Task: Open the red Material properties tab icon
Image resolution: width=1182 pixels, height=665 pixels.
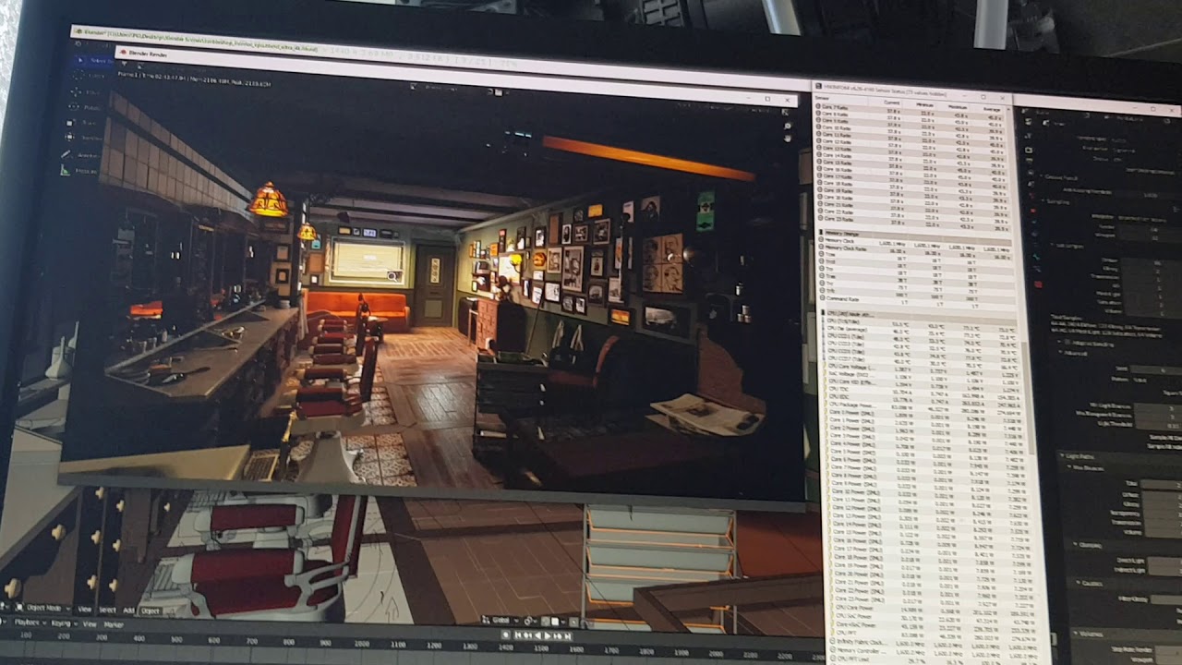Action: tap(1038, 284)
